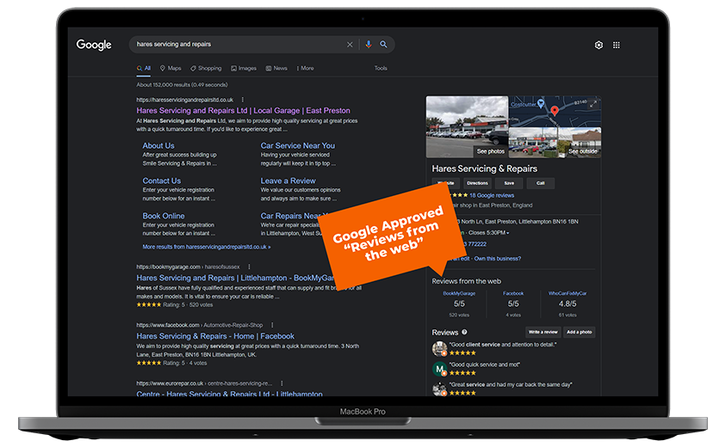Switch to the Shopping tab
This screenshot has width=726, height=447.
206,68
